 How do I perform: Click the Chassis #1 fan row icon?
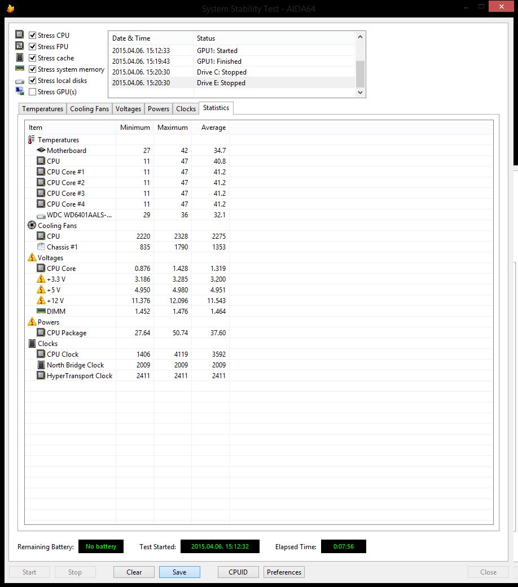tap(41, 246)
